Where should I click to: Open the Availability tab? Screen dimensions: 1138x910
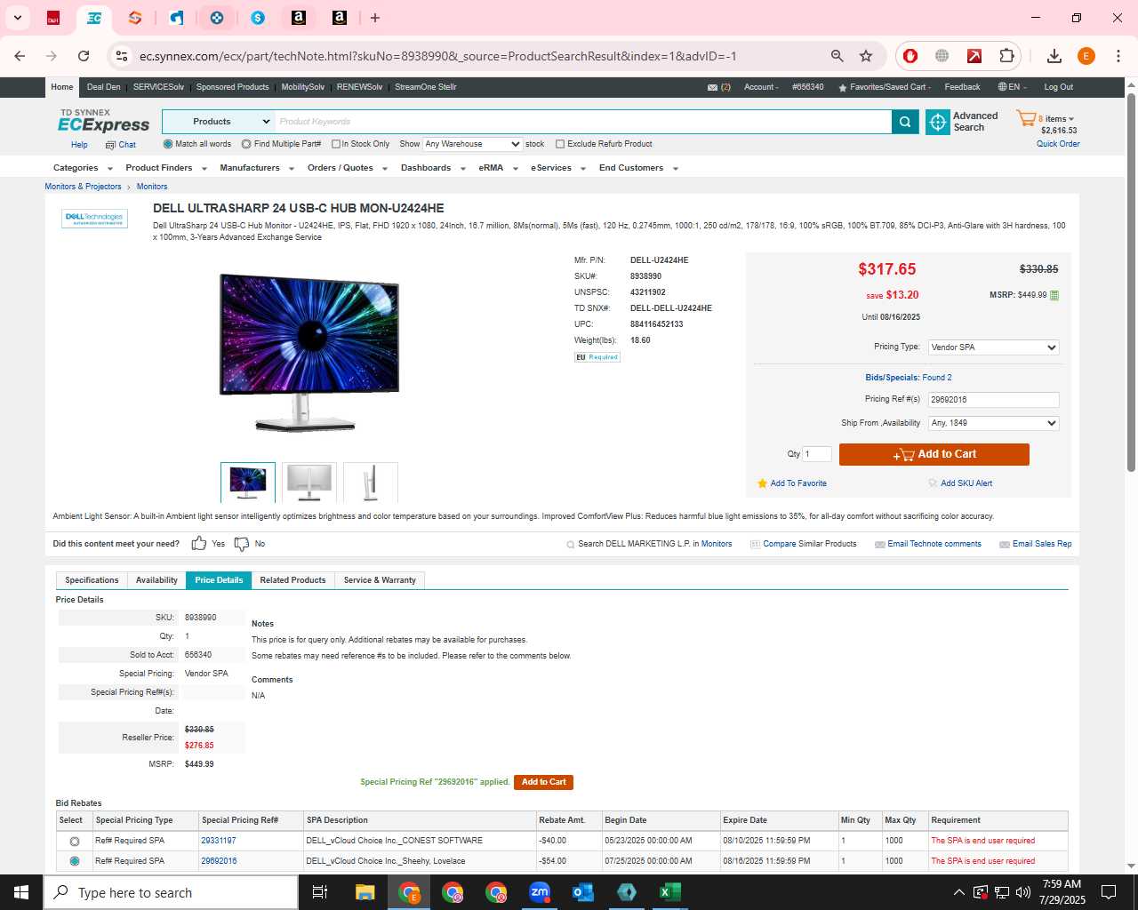156,580
